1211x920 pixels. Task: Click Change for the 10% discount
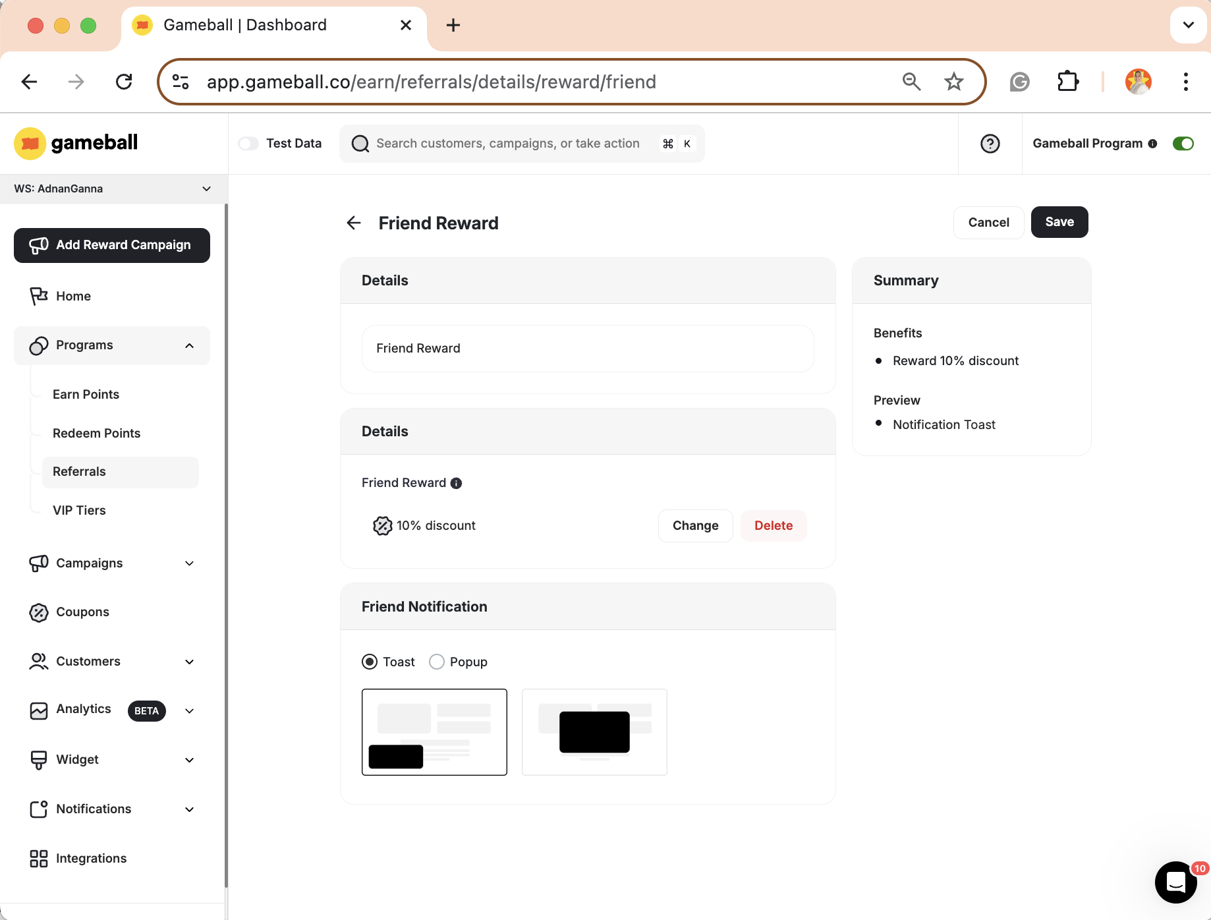click(695, 526)
